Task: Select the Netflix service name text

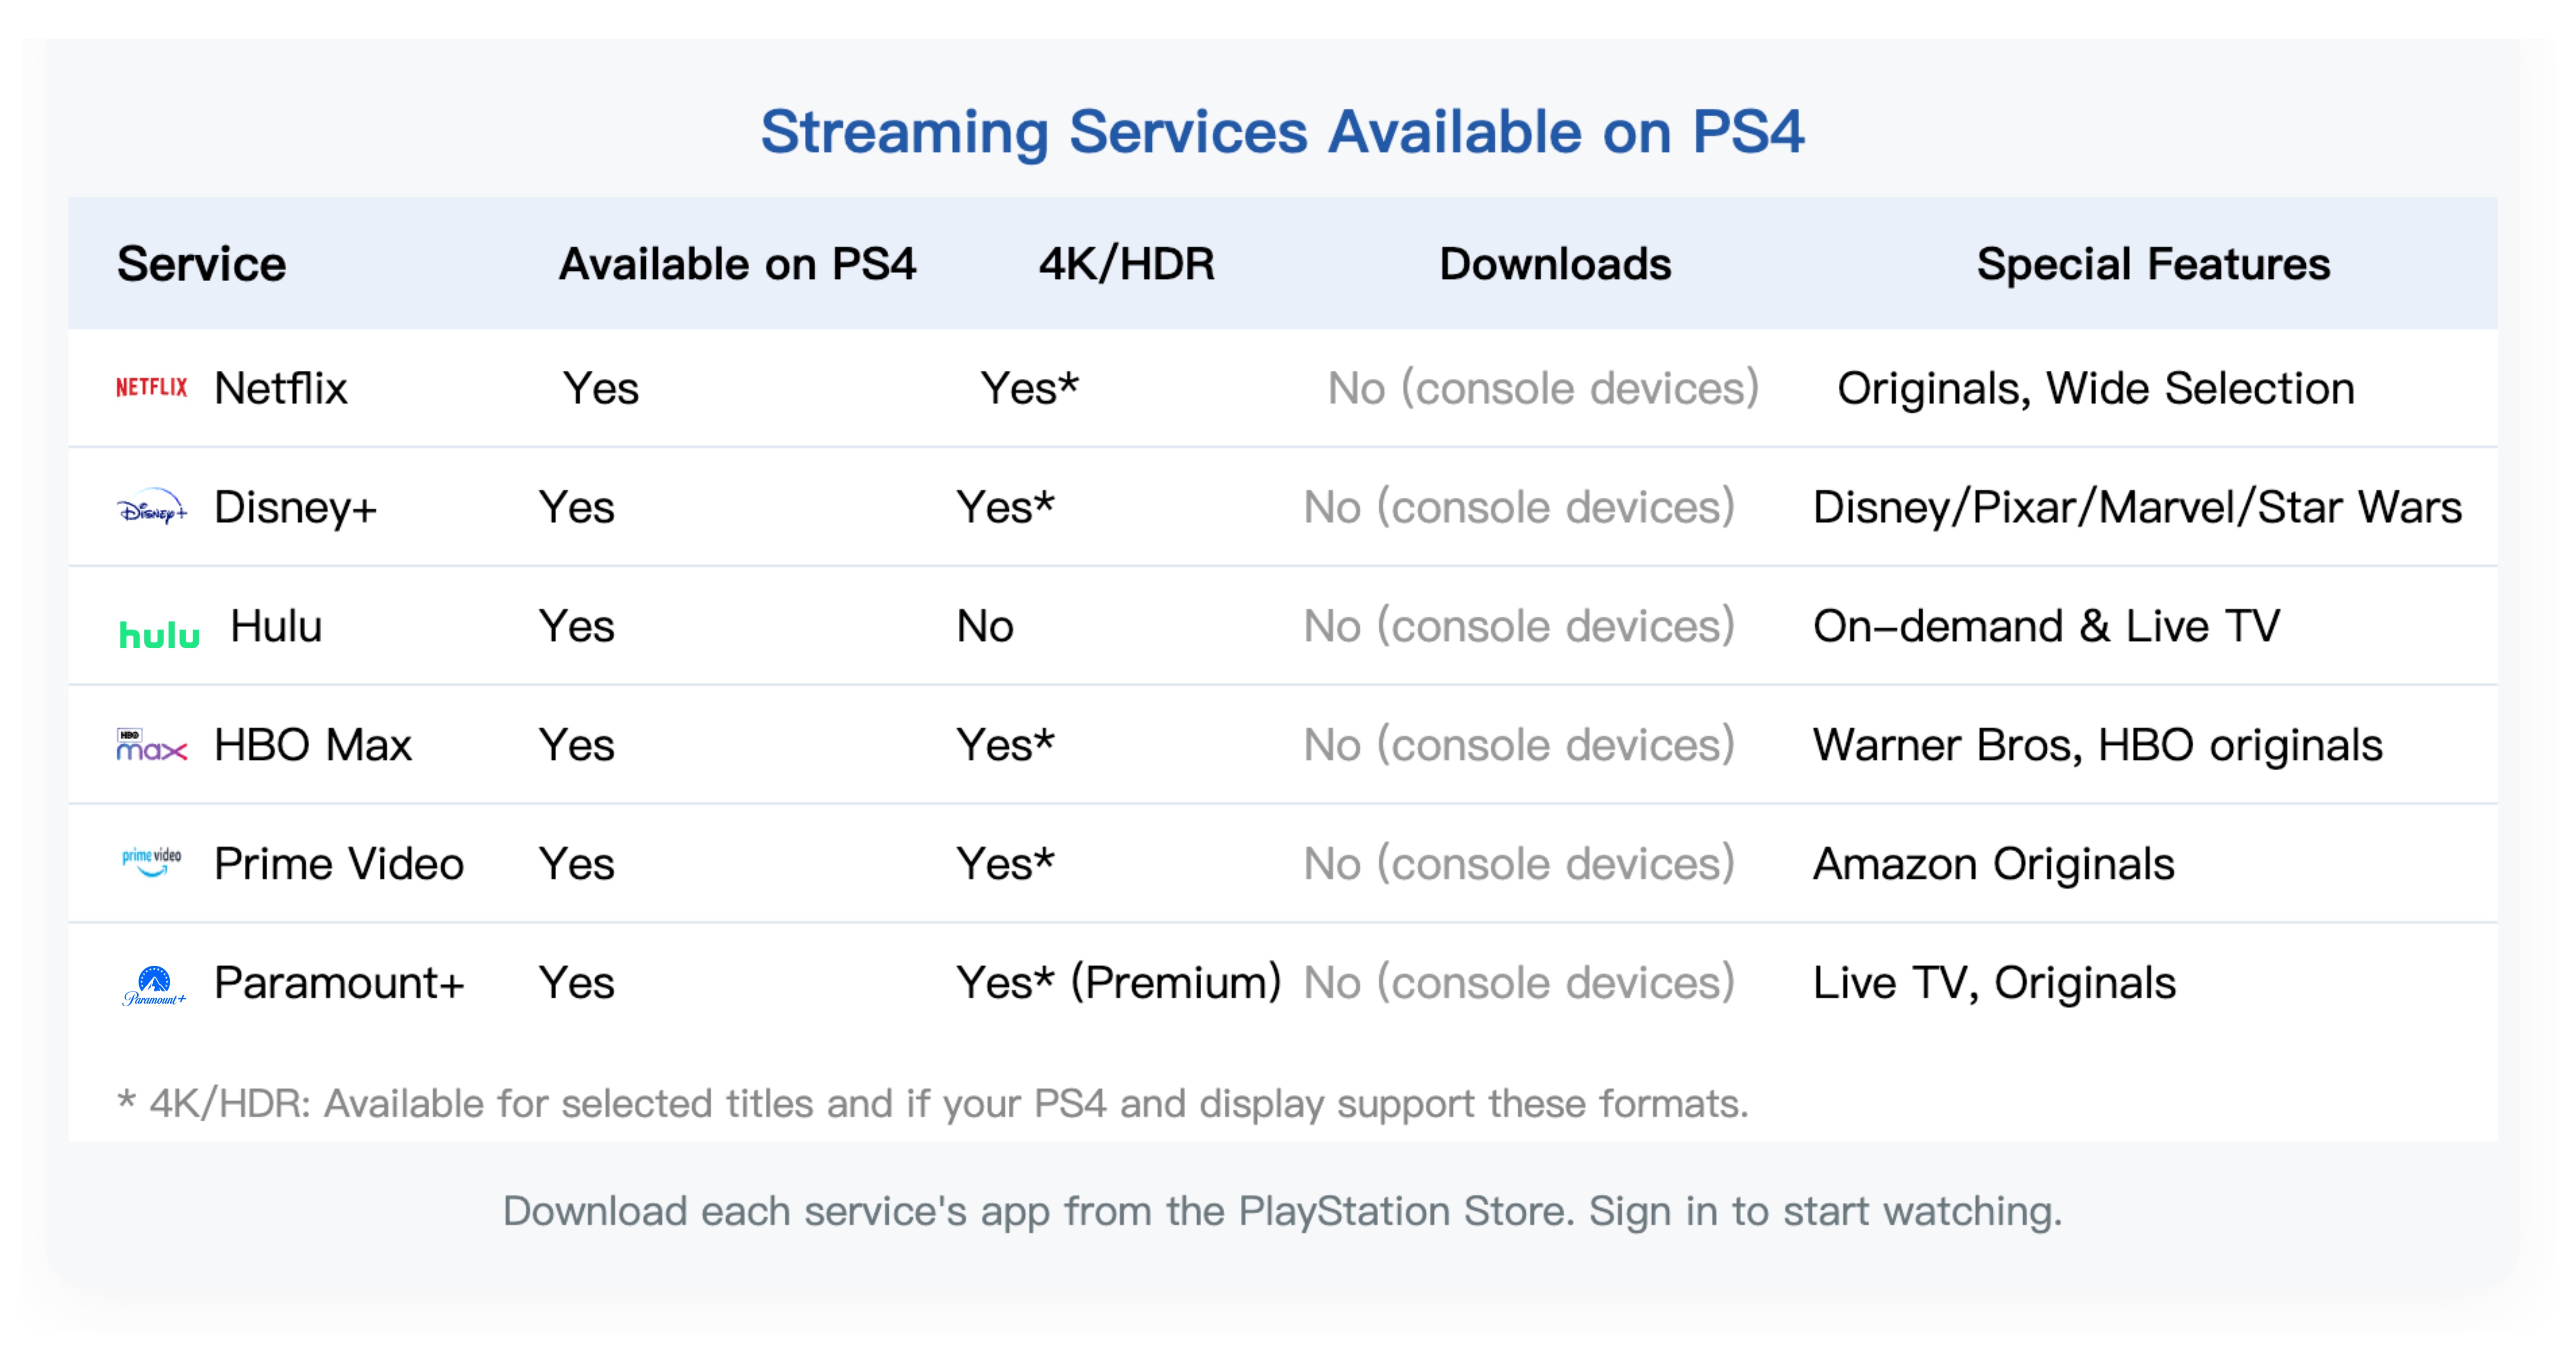Action: [281, 388]
